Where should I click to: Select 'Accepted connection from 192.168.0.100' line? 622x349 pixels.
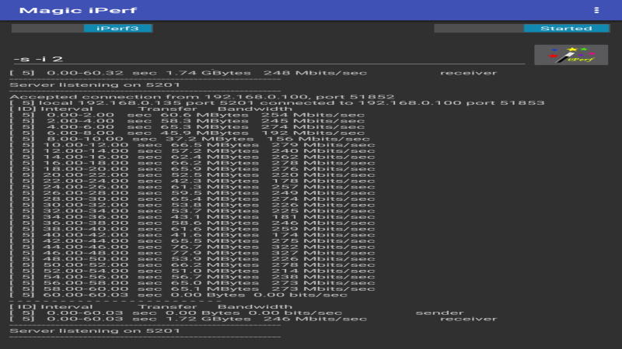(202, 97)
